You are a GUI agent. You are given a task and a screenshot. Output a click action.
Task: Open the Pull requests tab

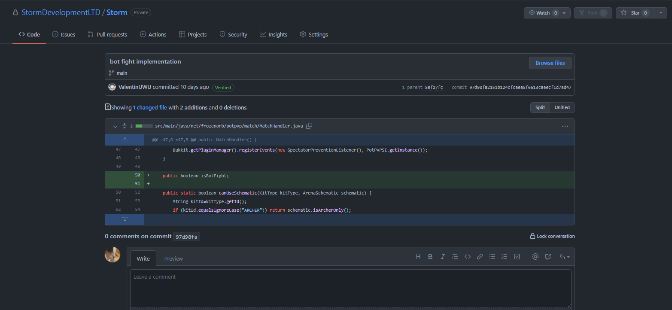(x=107, y=34)
